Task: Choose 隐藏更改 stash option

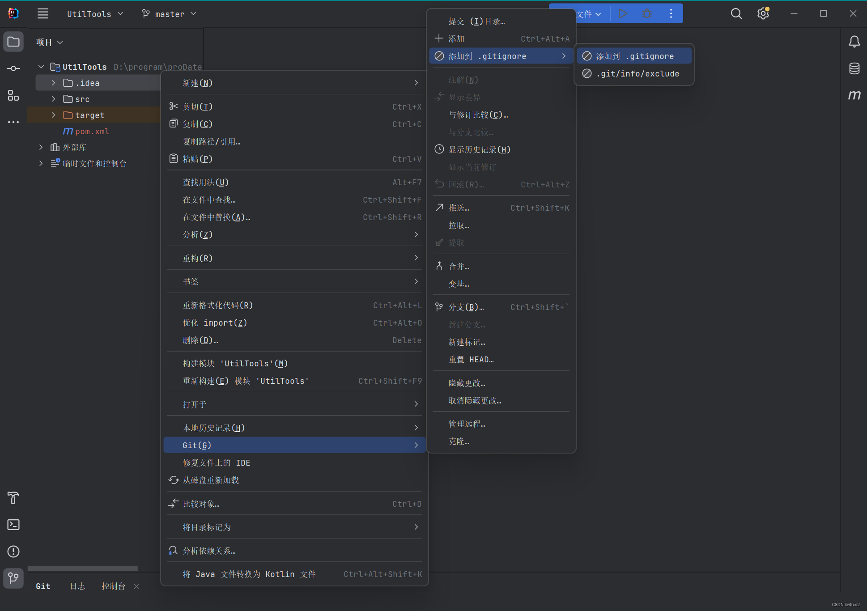Action: tap(501, 383)
